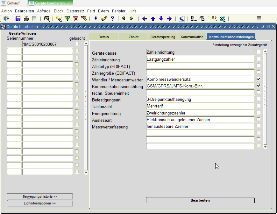Image resolution: width=277 pixels, height=214 pixels.
Task: Click the blue up arrow toolbar icon
Action: click(x=153, y=19)
